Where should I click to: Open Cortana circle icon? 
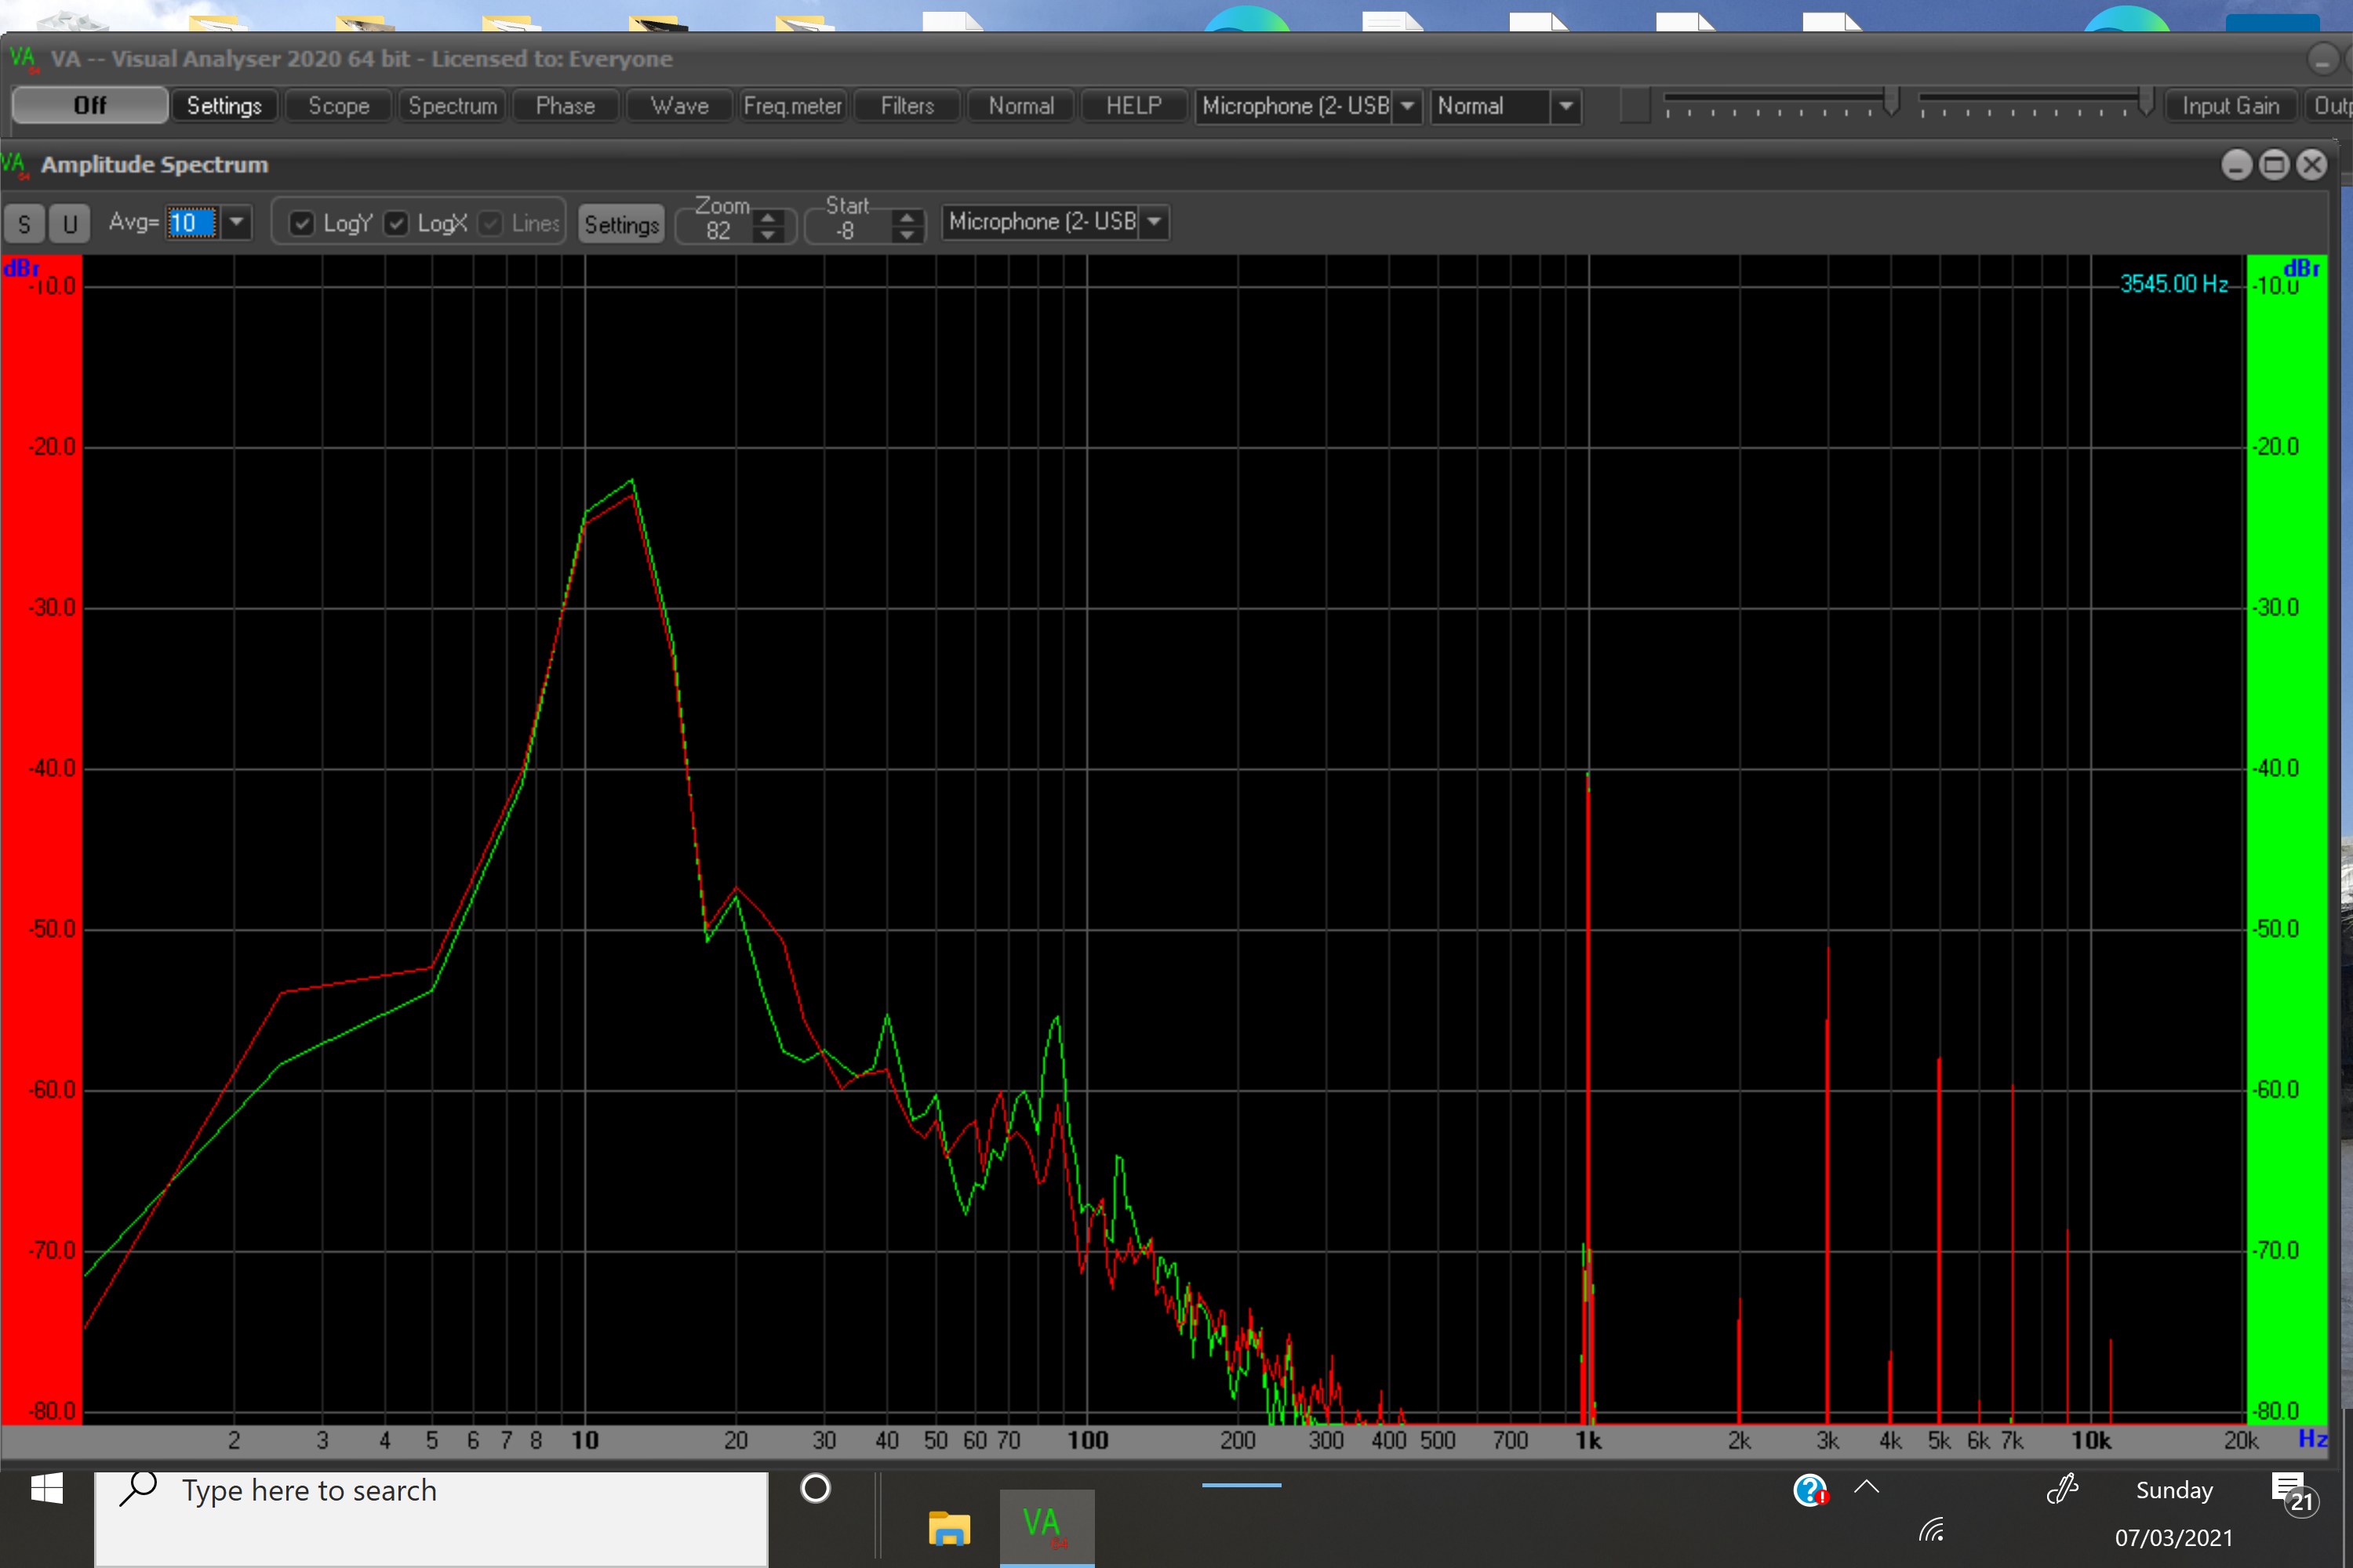click(816, 1489)
